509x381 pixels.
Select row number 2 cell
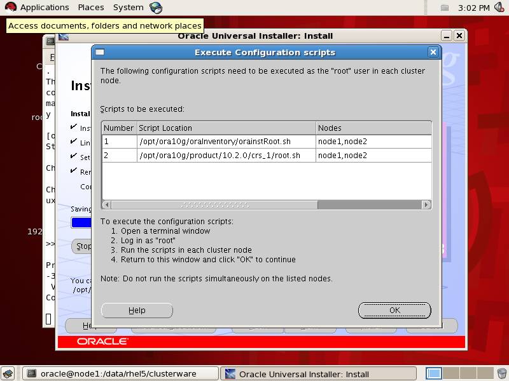point(120,156)
